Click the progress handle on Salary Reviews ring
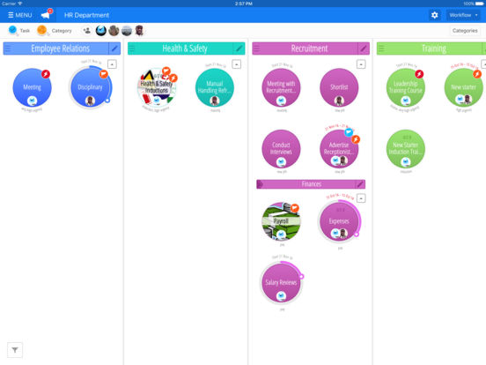The image size is (486, 365). coord(301,276)
